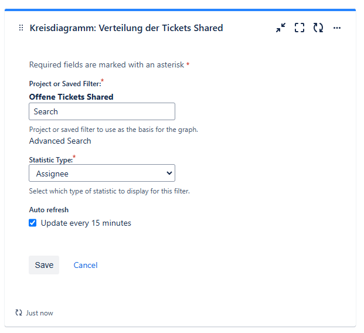This screenshot has width=364, height=333.
Task: Open the Advanced Search link
Action: point(60,141)
